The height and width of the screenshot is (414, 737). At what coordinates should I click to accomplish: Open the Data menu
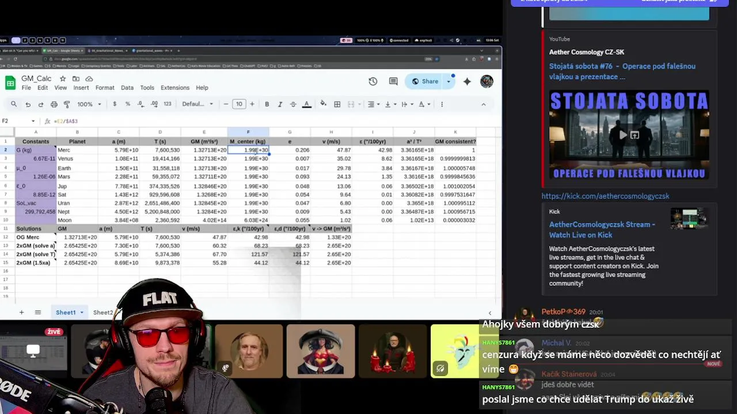tap(127, 88)
